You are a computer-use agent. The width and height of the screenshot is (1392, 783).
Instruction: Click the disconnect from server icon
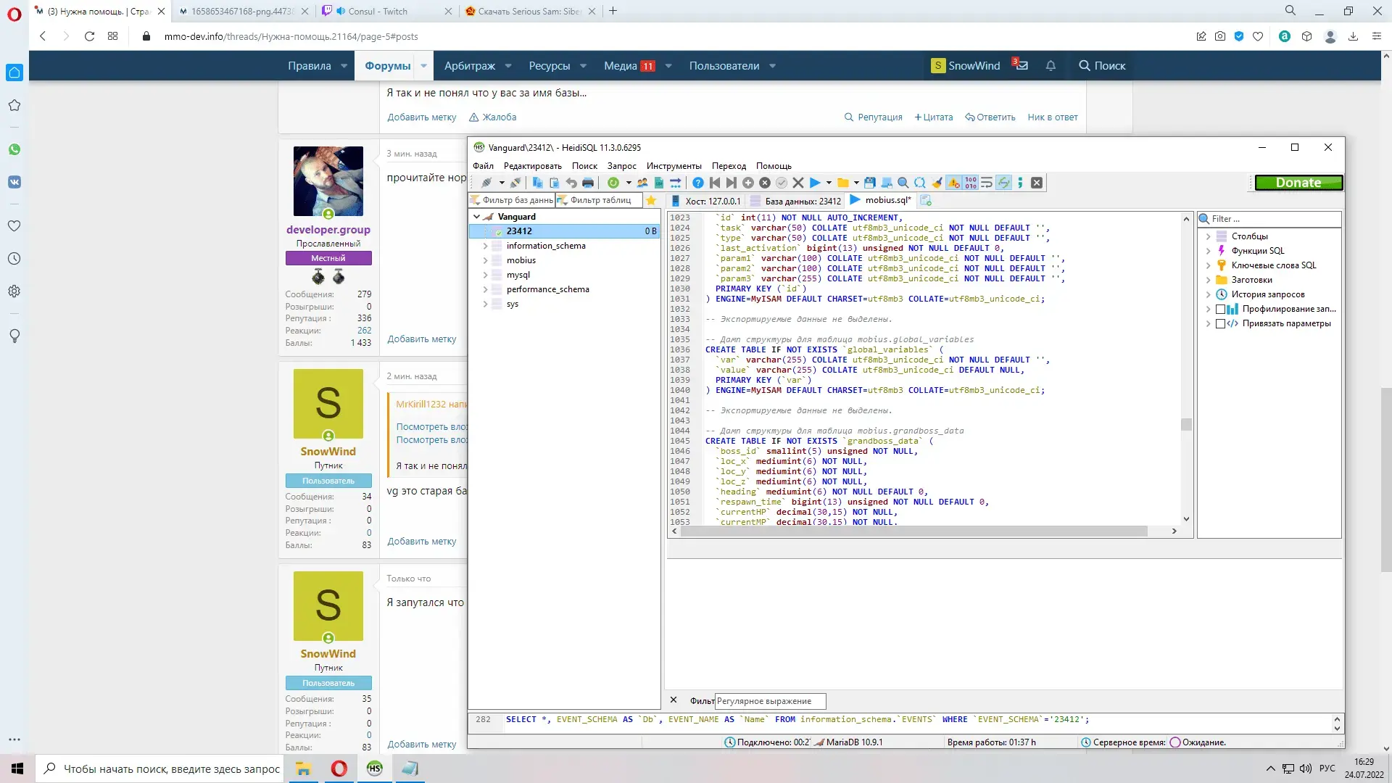515,183
